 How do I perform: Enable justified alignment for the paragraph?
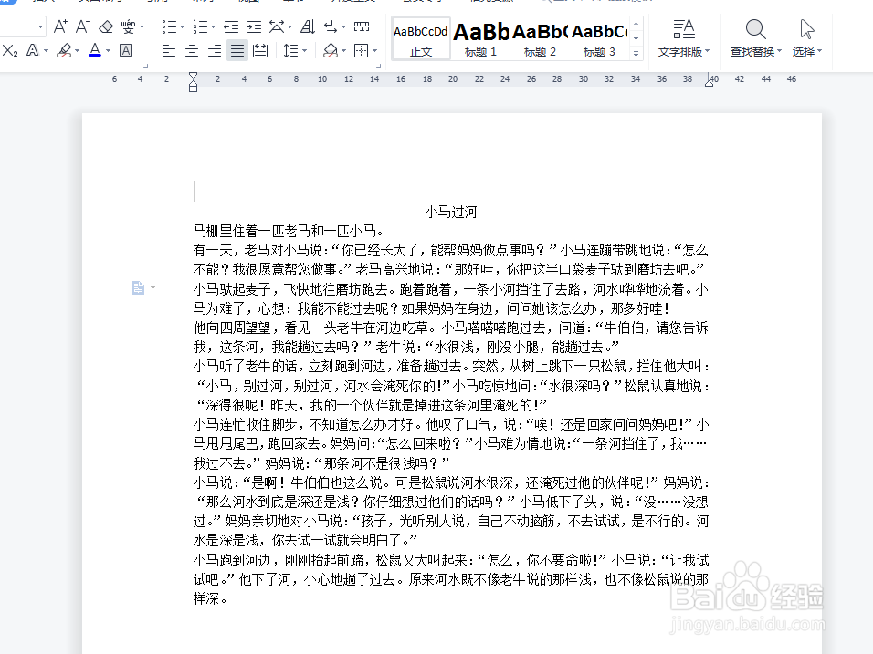[236, 50]
